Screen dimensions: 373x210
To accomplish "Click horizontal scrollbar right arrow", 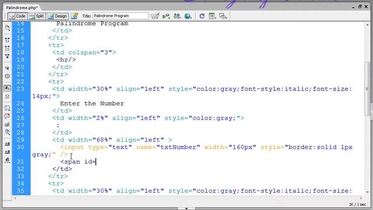I will pyautogui.click(x=361, y=198).
